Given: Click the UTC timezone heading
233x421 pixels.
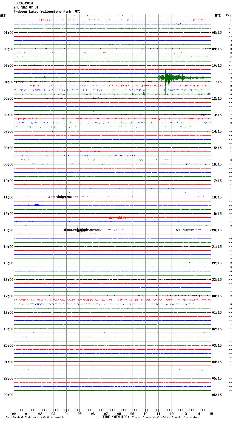Looking at the screenshot, I should click(218, 16).
